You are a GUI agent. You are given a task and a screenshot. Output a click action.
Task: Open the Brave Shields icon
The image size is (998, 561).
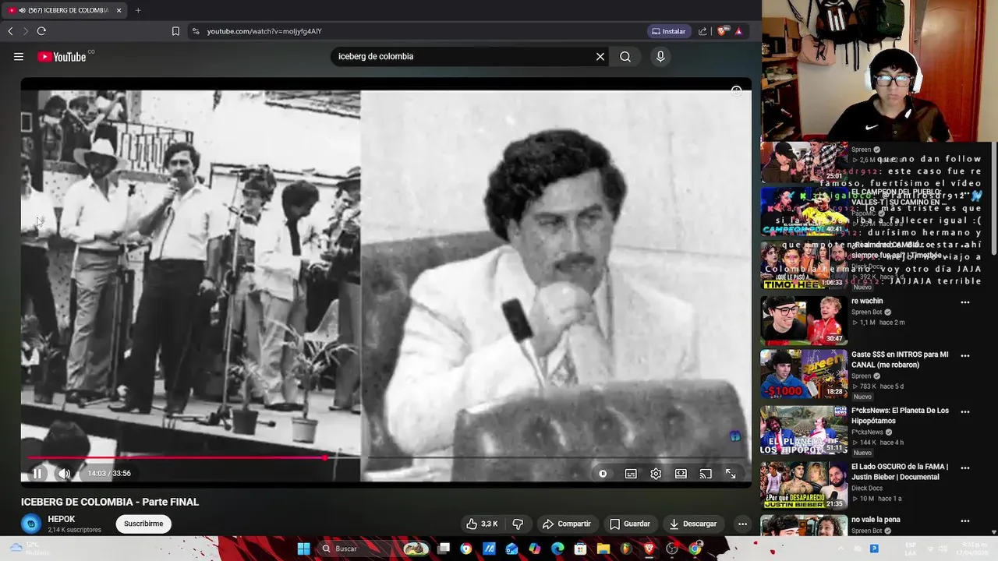(x=724, y=31)
